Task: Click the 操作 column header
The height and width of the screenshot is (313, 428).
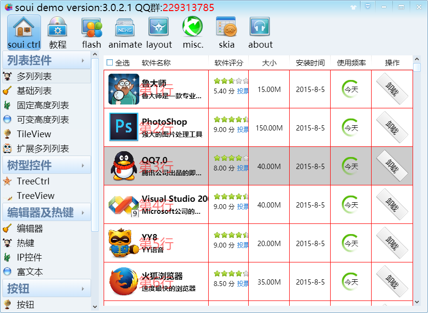Action: click(x=392, y=63)
